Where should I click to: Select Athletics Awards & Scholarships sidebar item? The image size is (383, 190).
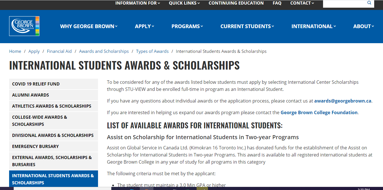53,106
